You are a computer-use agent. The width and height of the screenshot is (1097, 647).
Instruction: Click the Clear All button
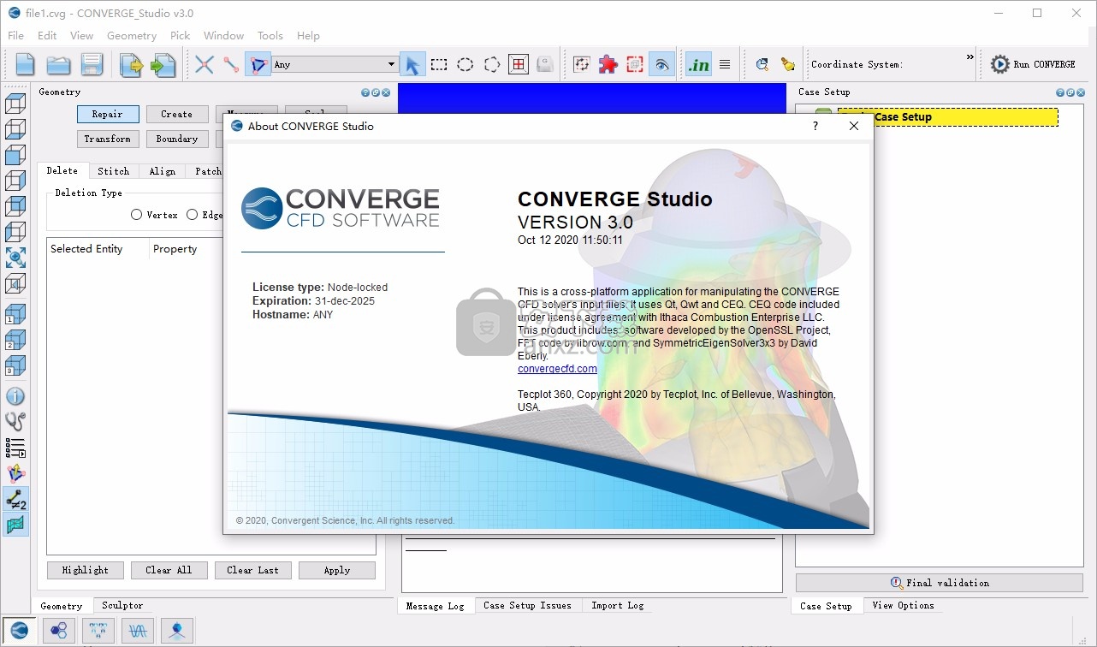[169, 570]
